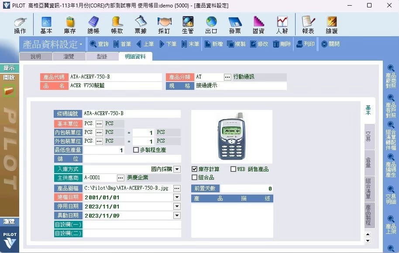
Task: Click the 新增 add button
Action: point(214,44)
